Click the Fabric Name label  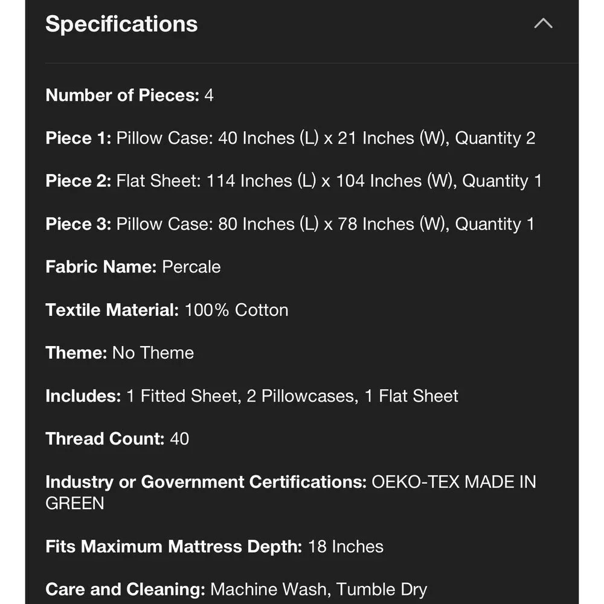(x=101, y=267)
